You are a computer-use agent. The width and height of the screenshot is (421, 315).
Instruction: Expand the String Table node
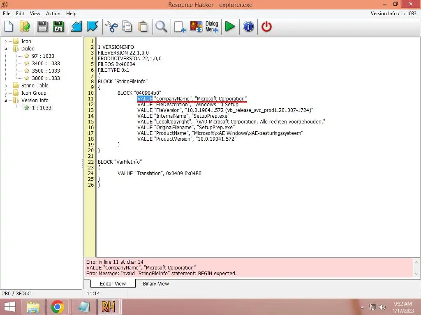point(6,86)
